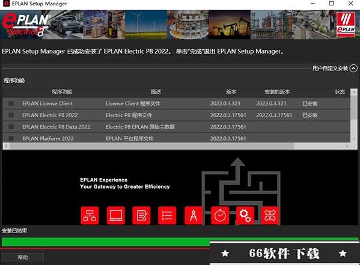Viewport: 360px width, 265px height.
Task: Minimize the EPLAN Setup Manager window
Action: [x=313, y=4]
